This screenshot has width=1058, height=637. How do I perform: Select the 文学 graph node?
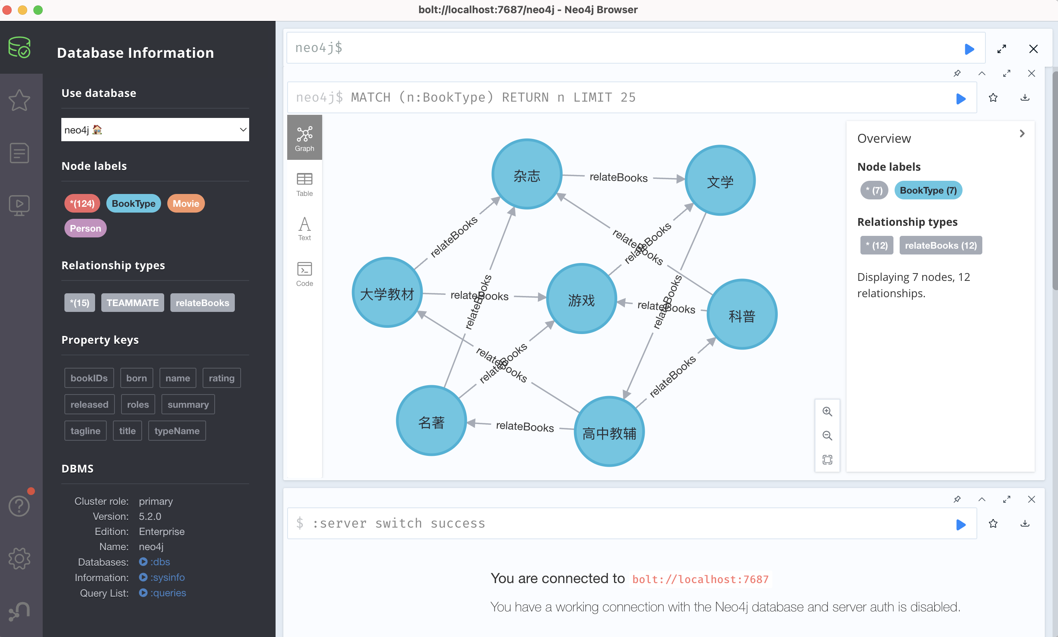click(720, 180)
